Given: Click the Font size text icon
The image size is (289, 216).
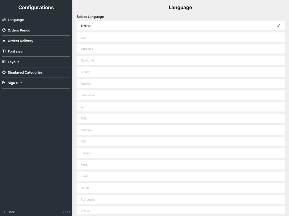Looking at the screenshot, I should (4, 51).
